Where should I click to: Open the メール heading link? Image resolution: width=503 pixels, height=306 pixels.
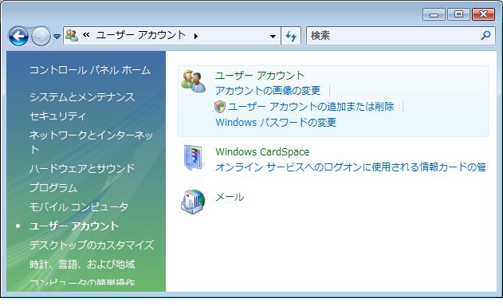(230, 197)
